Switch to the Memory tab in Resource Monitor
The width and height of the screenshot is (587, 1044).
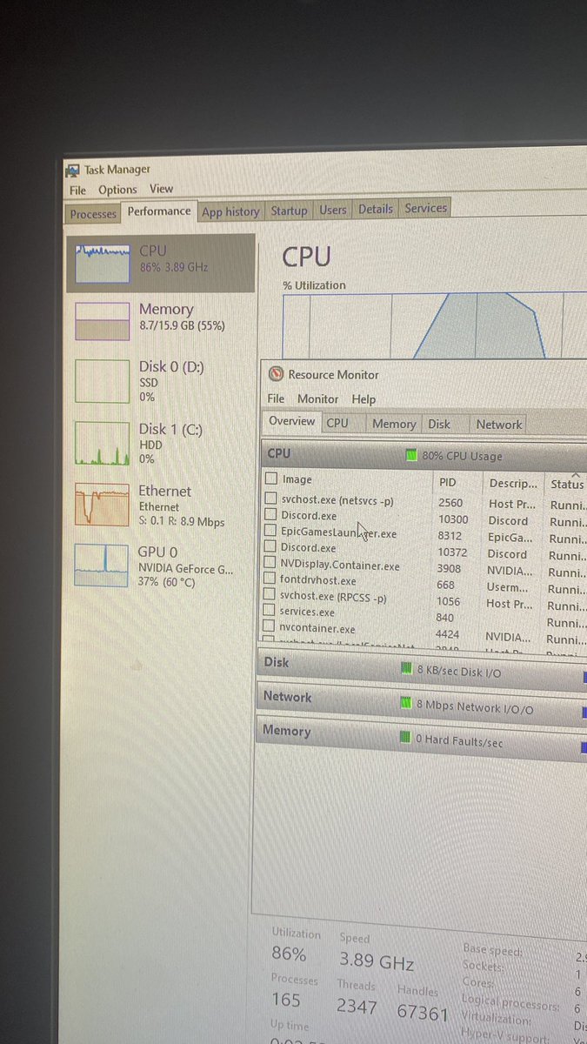pyautogui.click(x=394, y=424)
